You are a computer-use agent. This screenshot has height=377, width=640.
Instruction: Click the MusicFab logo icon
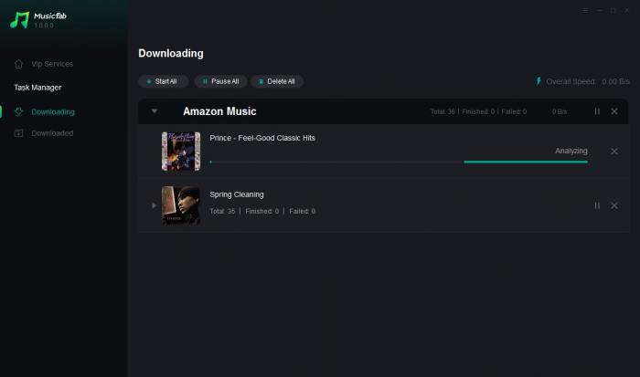pyautogui.click(x=19, y=20)
